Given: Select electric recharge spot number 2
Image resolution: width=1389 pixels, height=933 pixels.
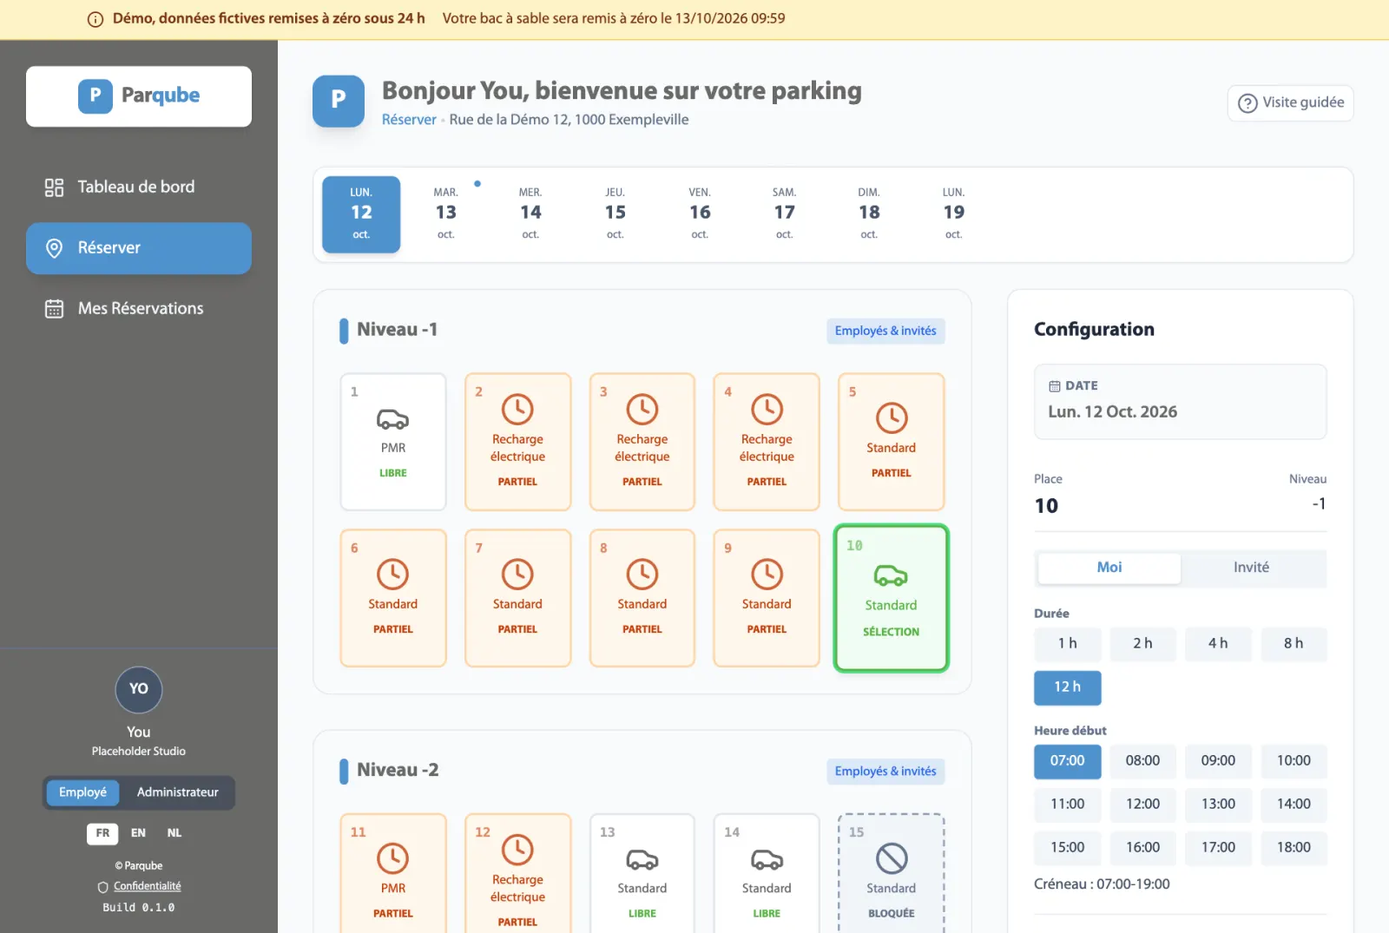Looking at the screenshot, I should pos(517,442).
